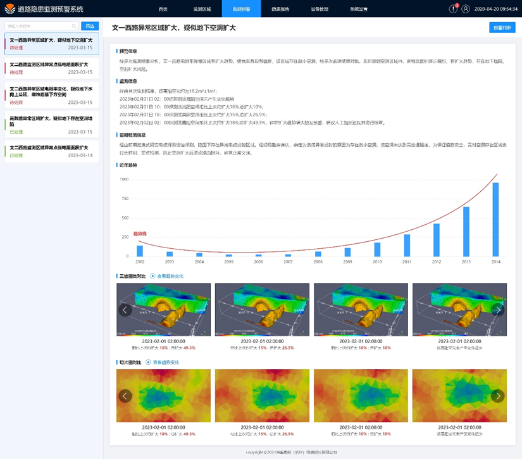Click previous arrow on 3D image carousel
Image resolution: width=522 pixels, height=459 pixels.
(125, 310)
